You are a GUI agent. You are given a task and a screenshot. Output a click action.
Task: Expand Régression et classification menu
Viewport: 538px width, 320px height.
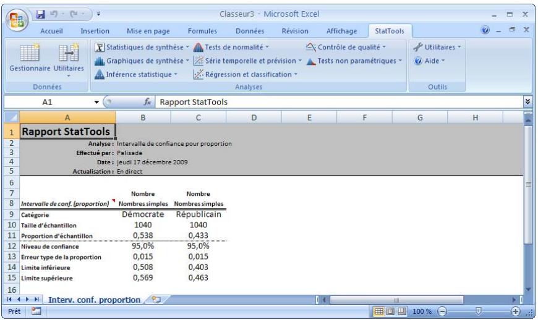[246, 74]
